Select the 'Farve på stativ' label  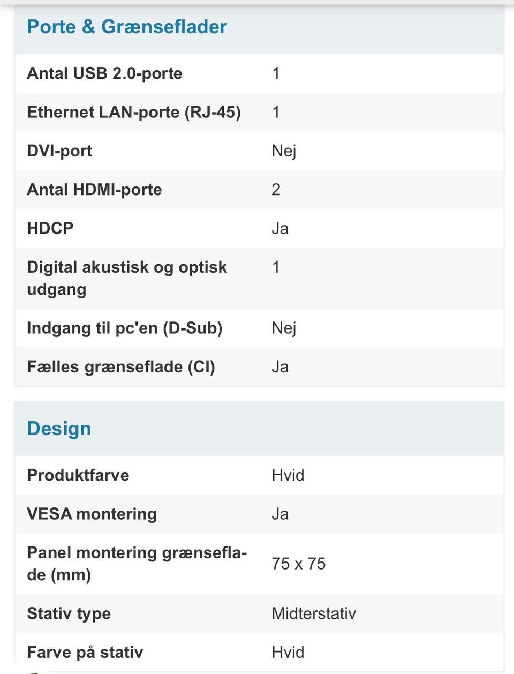click(x=85, y=652)
